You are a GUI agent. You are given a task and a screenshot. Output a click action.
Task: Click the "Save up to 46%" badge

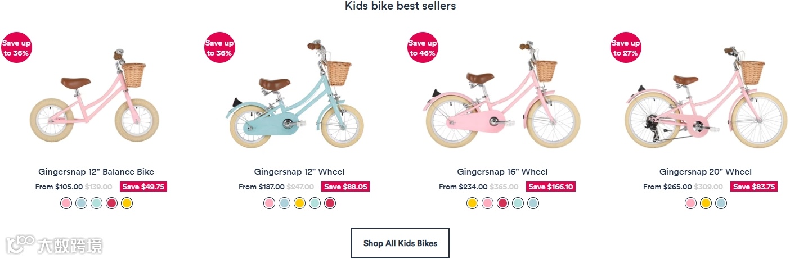pyautogui.click(x=423, y=48)
